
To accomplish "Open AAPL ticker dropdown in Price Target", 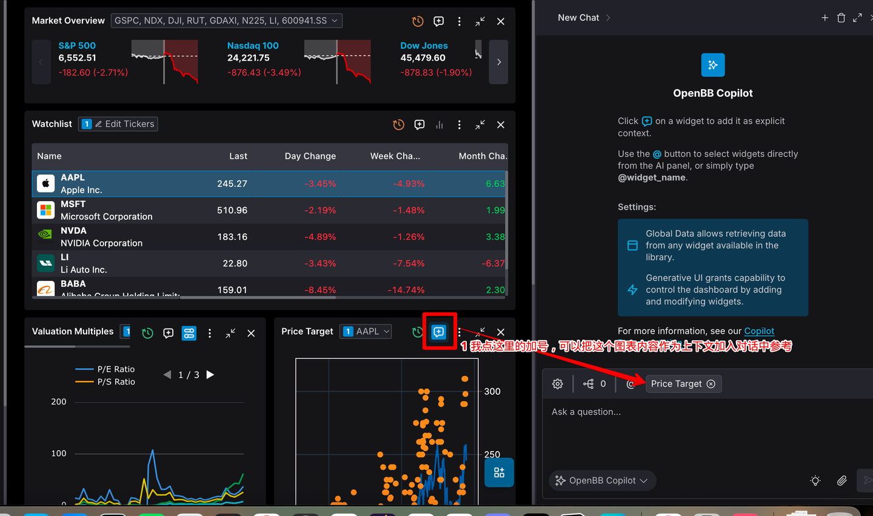I will point(366,331).
